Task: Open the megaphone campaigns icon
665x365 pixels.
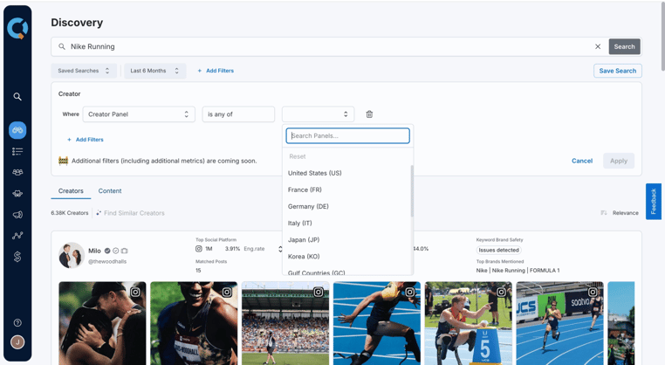Action: click(x=17, y=215)
